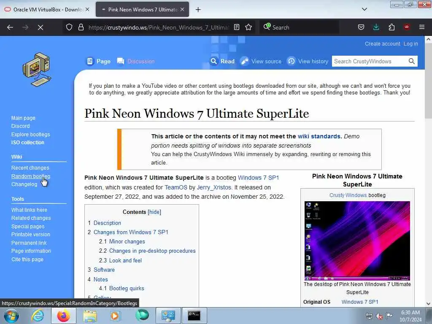Open the Printable version link
Image resolution: width=432 pixels, height=324 pixels.
coord(30,235)
